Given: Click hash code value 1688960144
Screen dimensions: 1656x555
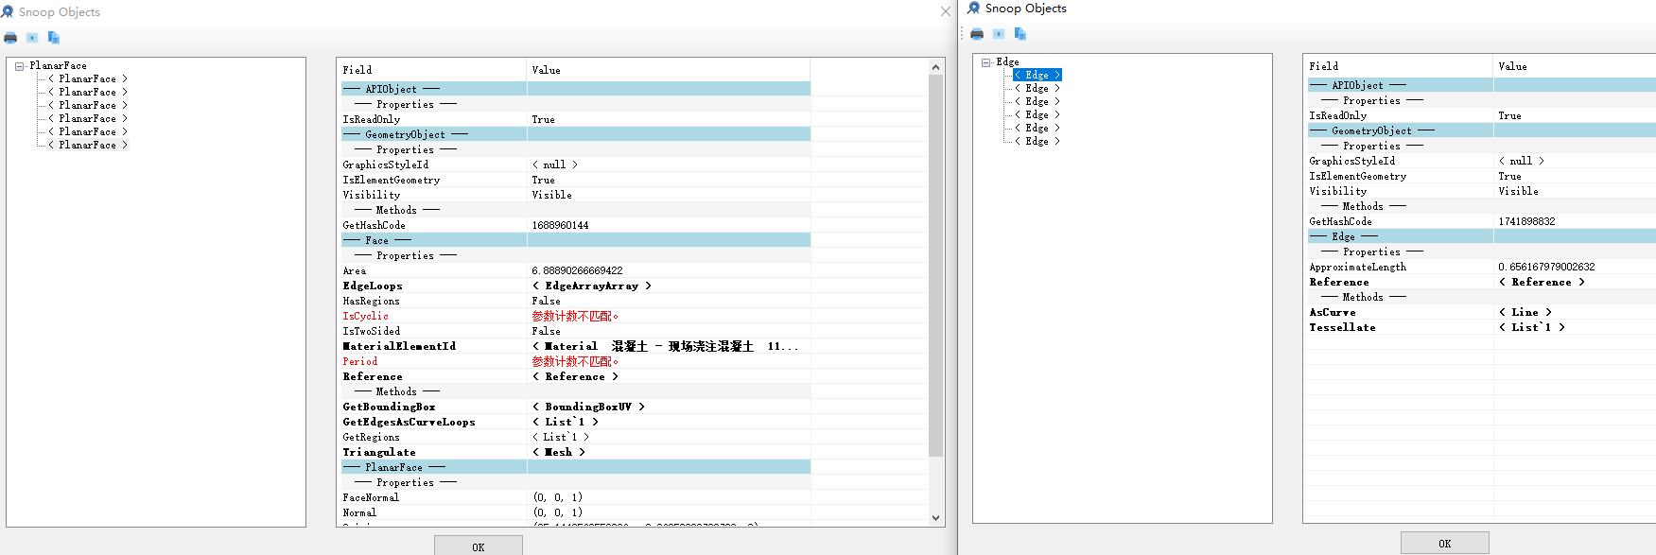Looking at the screenshot, I should 560,225.
